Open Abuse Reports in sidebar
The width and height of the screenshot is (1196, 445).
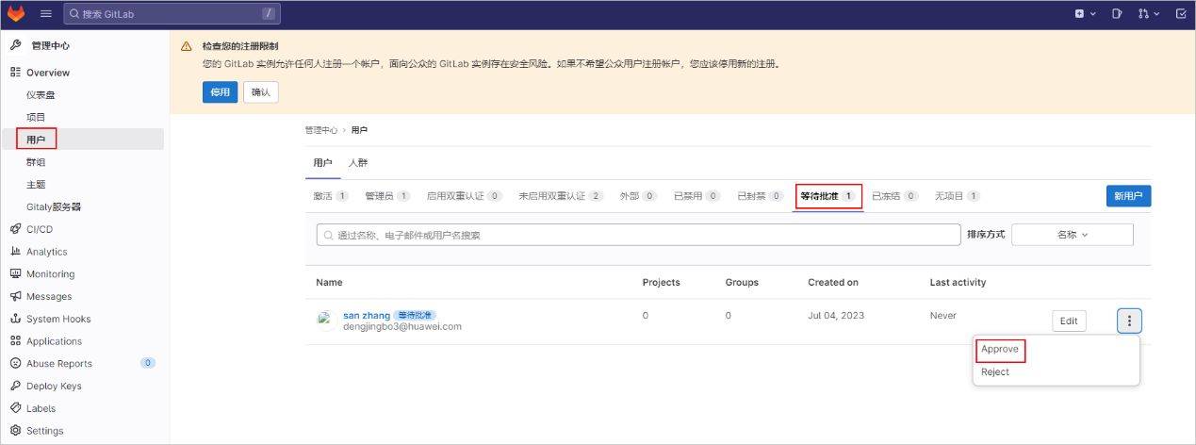(x=58, y=364)
